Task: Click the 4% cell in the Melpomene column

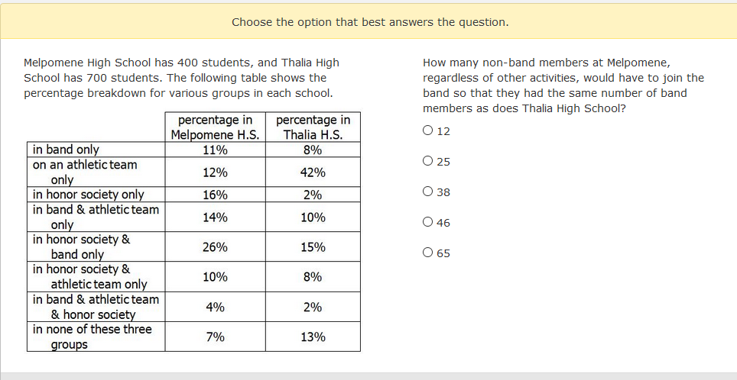Action: [215, 308]
